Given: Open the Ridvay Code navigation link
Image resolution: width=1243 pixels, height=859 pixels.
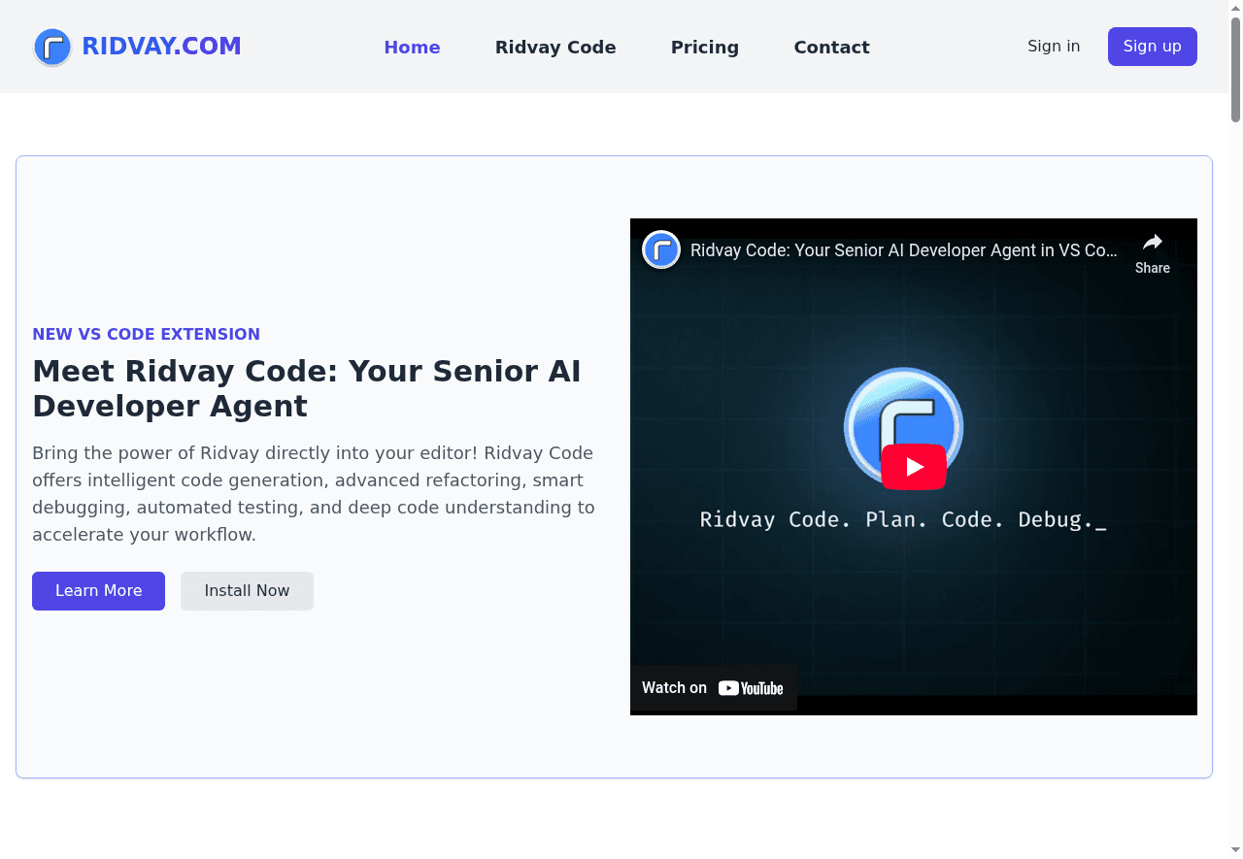Looking at the screenshot, I should point(555,48).
